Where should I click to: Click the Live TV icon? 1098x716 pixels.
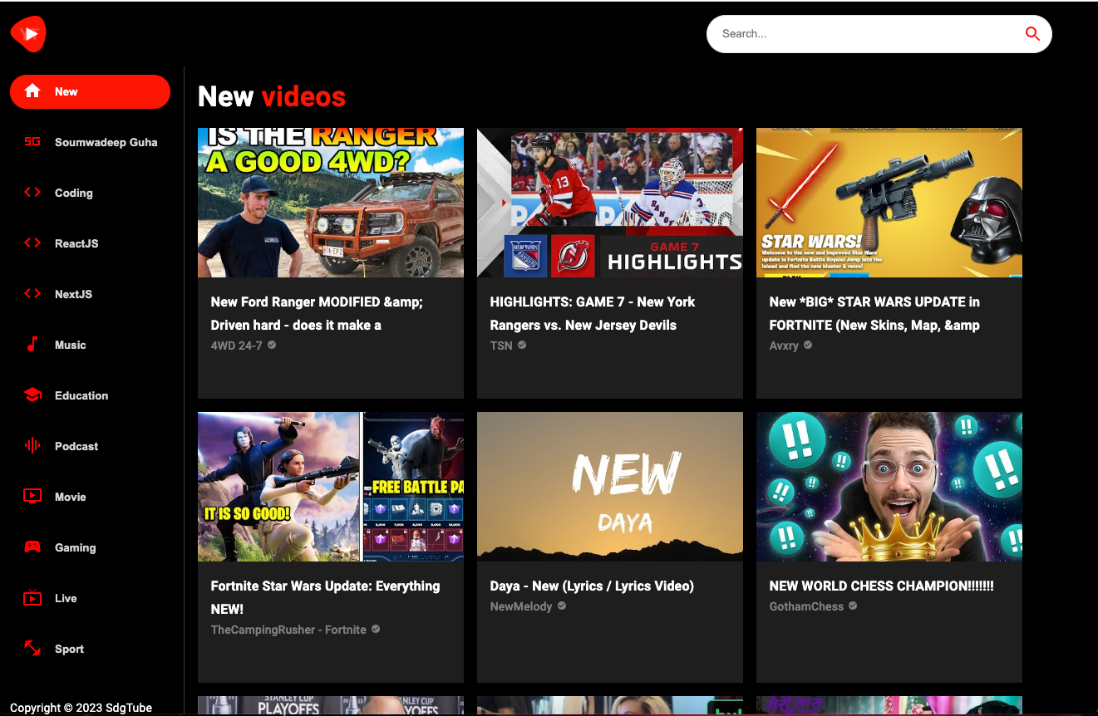[x=32, y=598]
